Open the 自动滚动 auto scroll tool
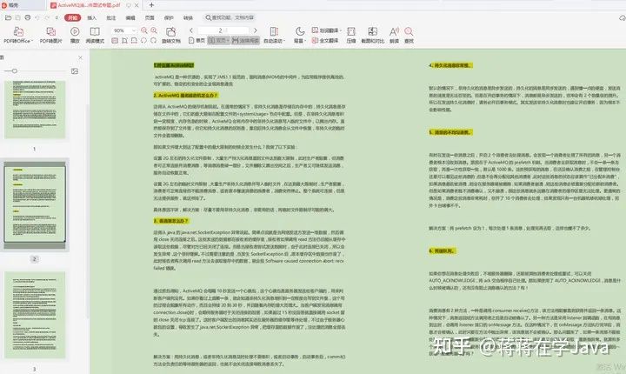The height and width of the screenshot is (374, 626). pyautogui.click(x=274, y=35)
